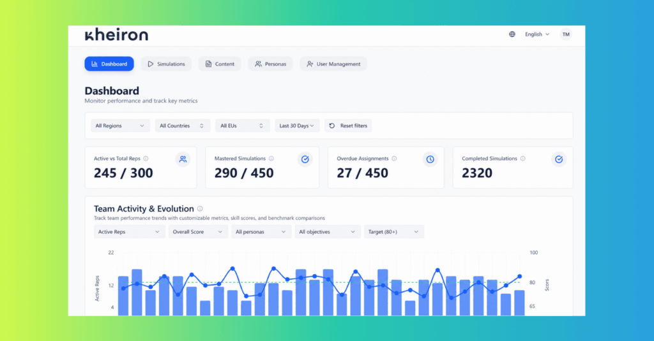Open the All personas dropdown
This screenshot has height=341, width=654.
pos(261,232)
